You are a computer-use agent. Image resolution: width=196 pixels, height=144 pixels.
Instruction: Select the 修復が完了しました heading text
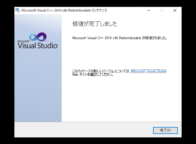95,24
